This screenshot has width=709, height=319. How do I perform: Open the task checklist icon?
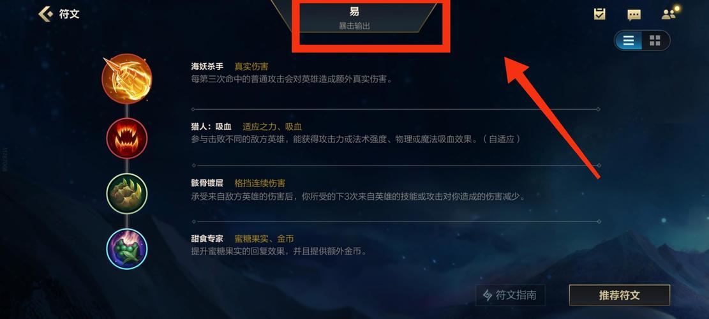[x=600, y=15]
